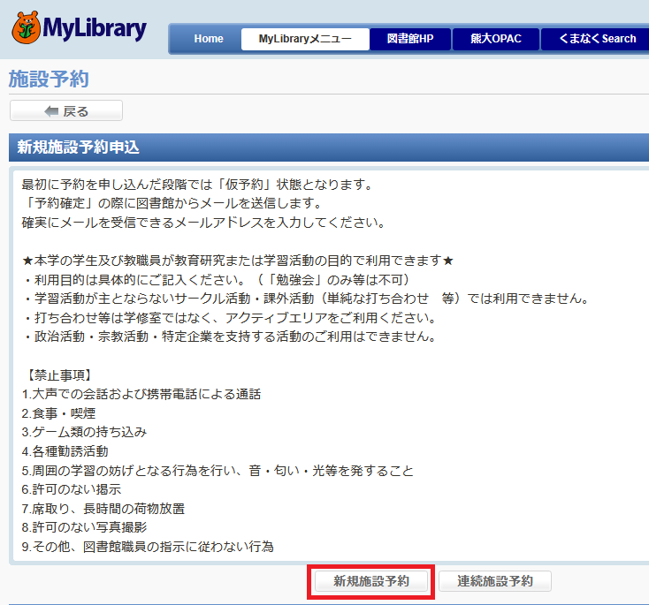Click the 連続施設予約 button
This screenshot has height=605, width=649.
(x=495, y=581)
